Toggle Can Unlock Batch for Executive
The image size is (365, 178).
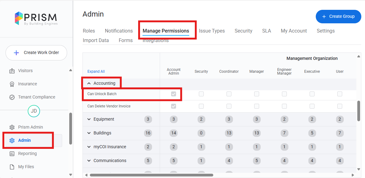click(312, 94)
